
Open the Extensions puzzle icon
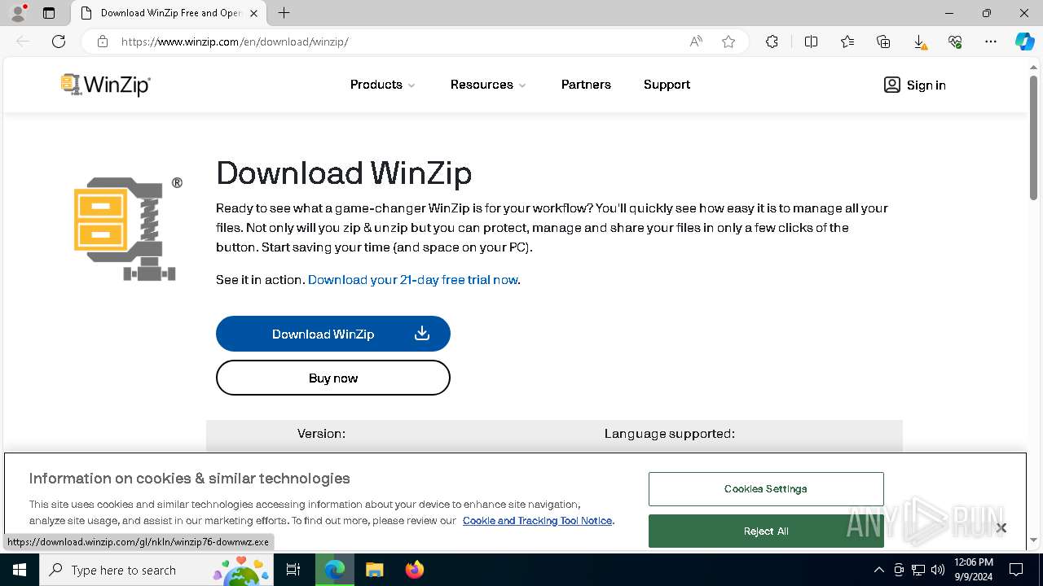[772, 42]
